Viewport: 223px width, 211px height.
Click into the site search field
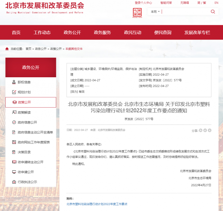186,12
